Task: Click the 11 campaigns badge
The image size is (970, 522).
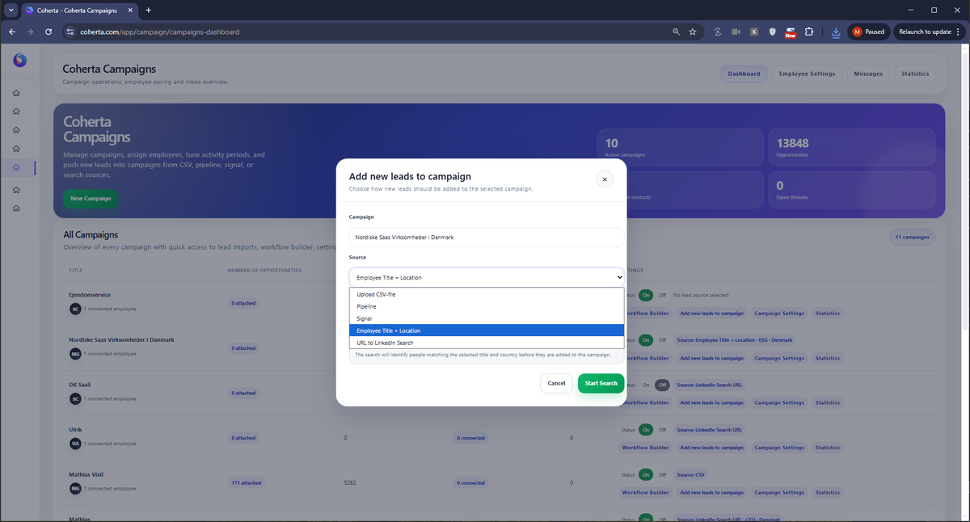Action: tap(911, 238)
